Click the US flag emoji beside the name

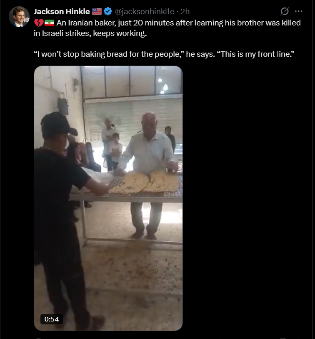(x=97, y=11)
